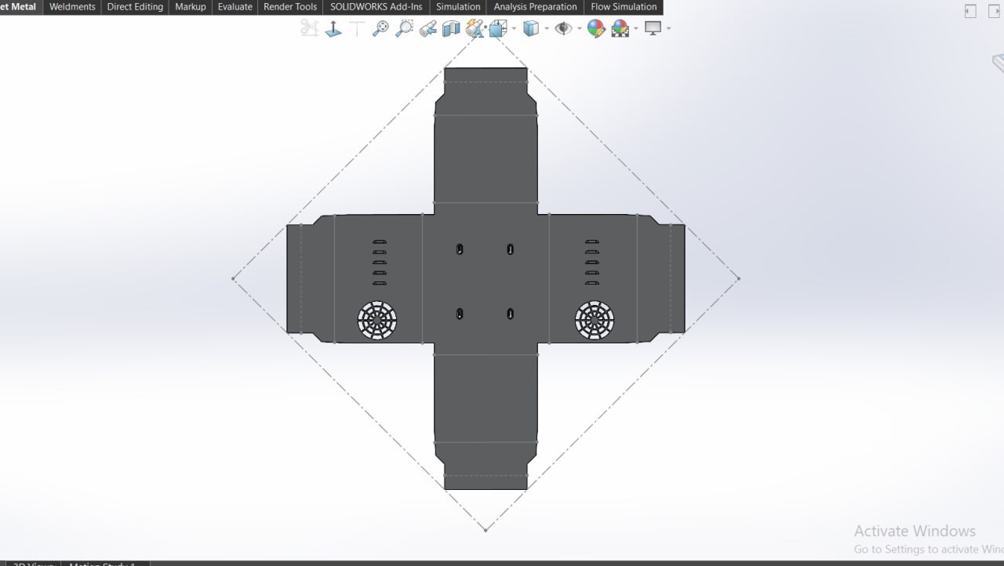Click the arrow-on-plane toolbar icon
Viewport: 1004px width, 566px height.
coord(333,29)
